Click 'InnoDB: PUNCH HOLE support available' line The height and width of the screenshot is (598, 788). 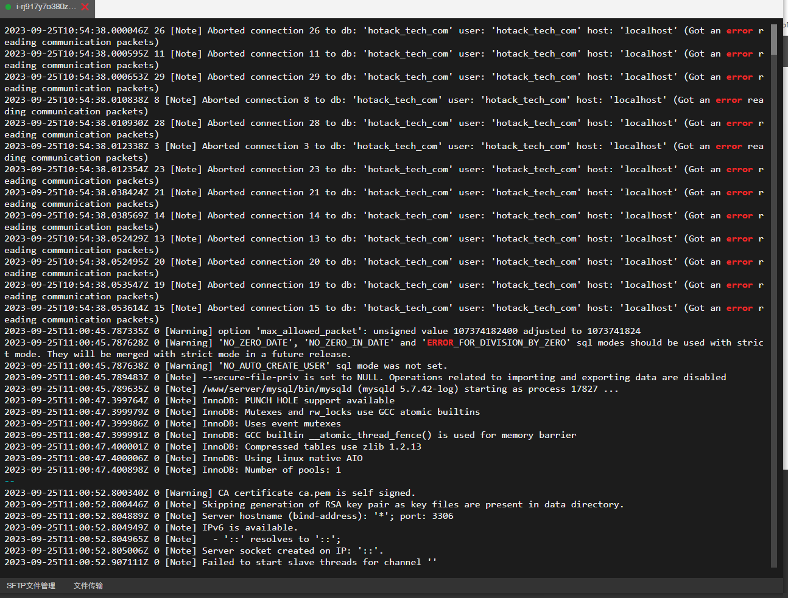199,400
